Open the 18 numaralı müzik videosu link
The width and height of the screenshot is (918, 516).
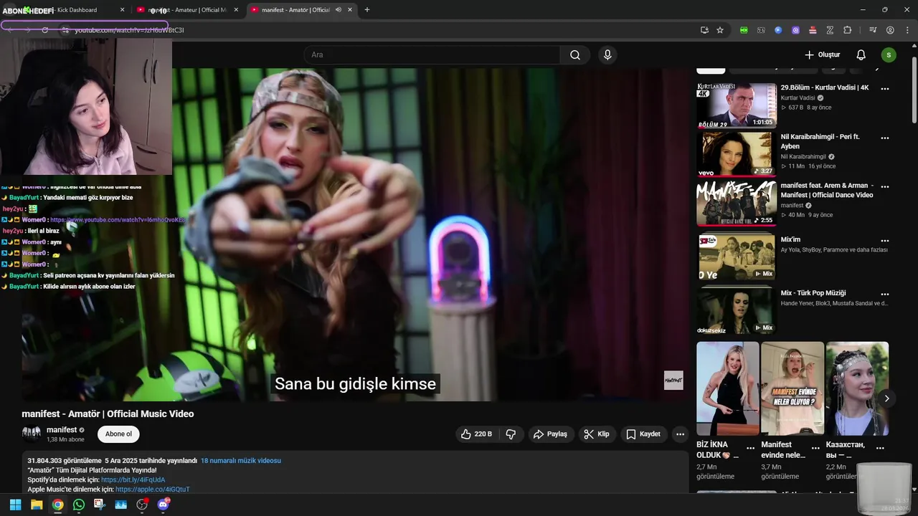click(x=241, y=461)
